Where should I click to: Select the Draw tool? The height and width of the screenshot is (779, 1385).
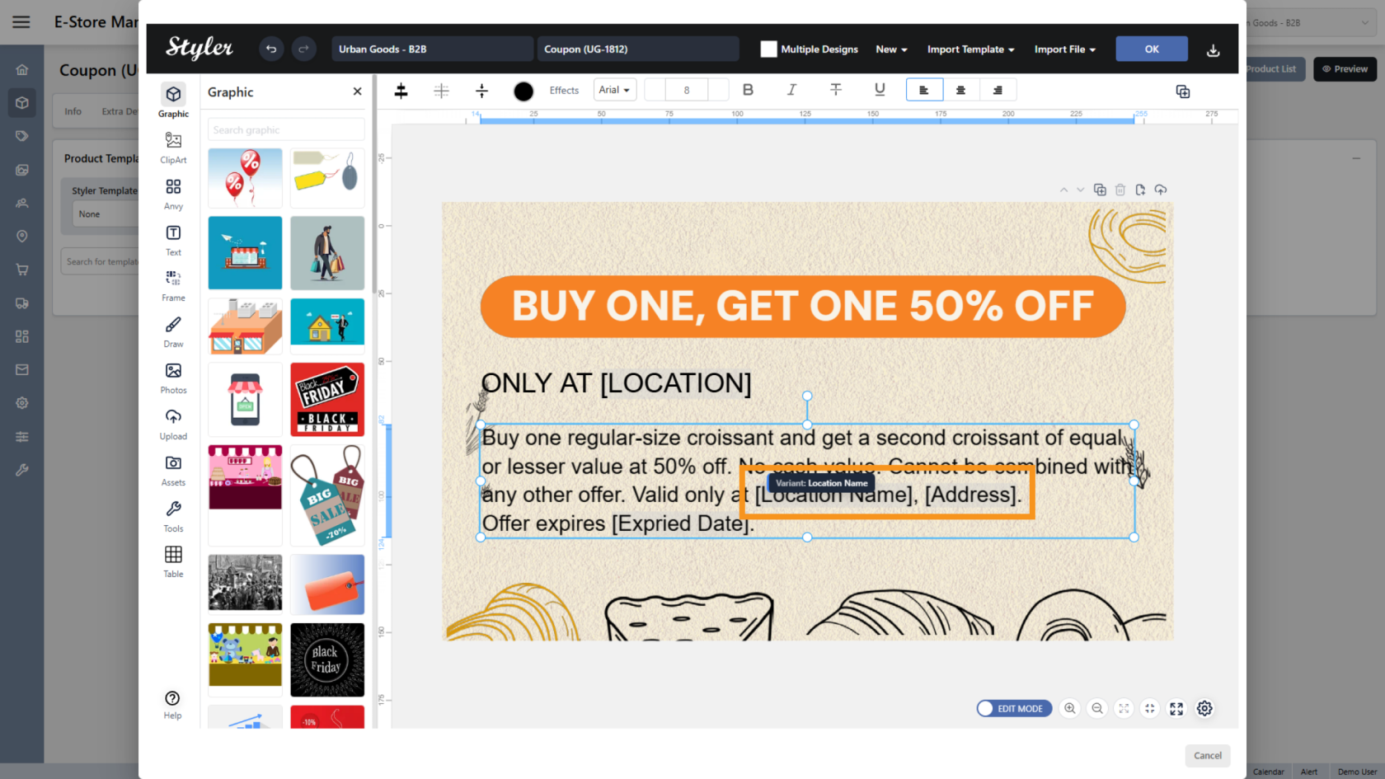[173, 331]
